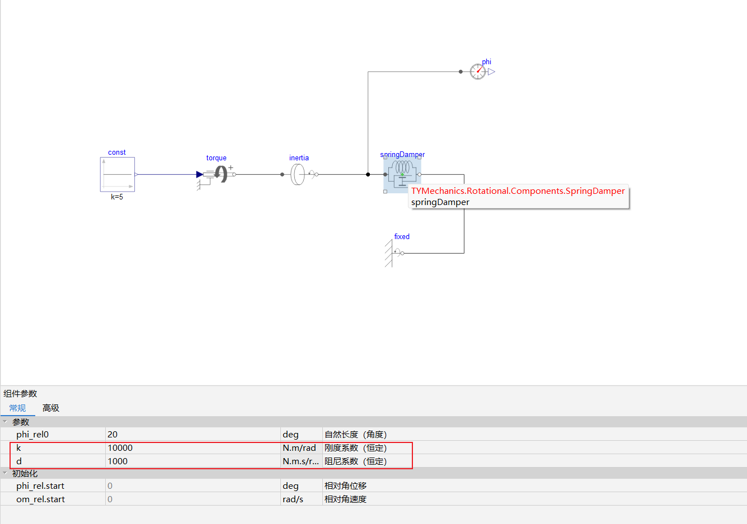This screenshot has width=747, height=524.
Task: Click the torque block's filled input arrow
Action: [200, 174]
